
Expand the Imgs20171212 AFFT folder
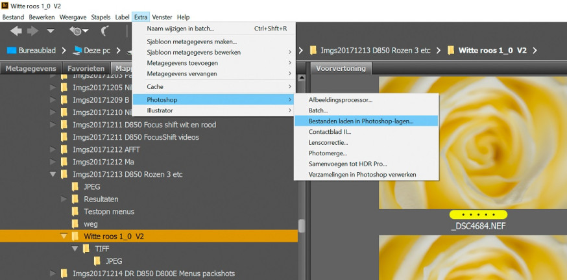[53, 149]
